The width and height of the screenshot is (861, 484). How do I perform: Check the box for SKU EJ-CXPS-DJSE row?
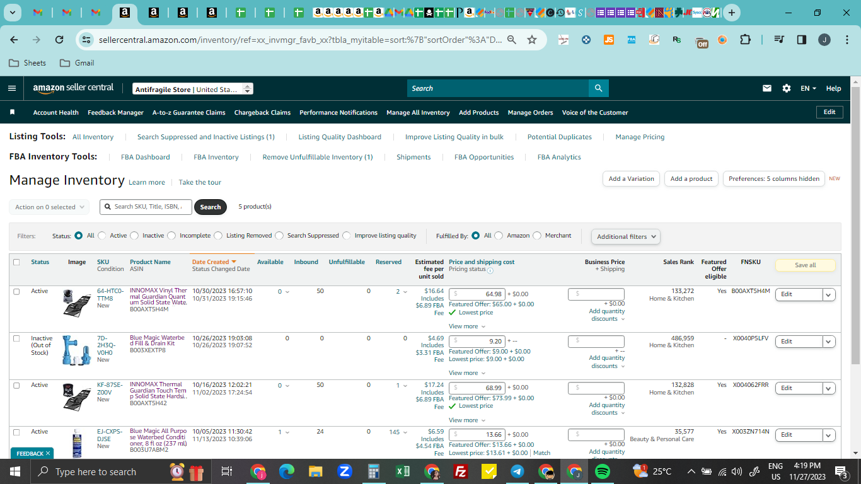[16, 432]
